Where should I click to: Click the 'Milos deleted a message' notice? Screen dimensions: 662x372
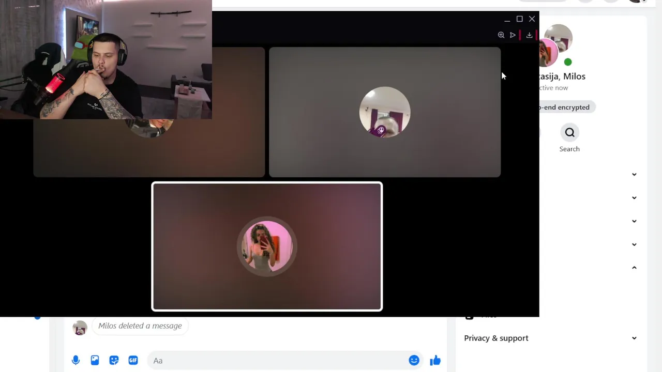(x=140, y=326)
